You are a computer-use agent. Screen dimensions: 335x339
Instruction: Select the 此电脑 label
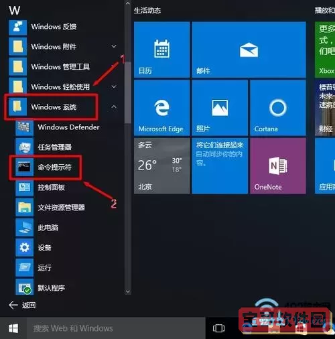coord(48,228)
